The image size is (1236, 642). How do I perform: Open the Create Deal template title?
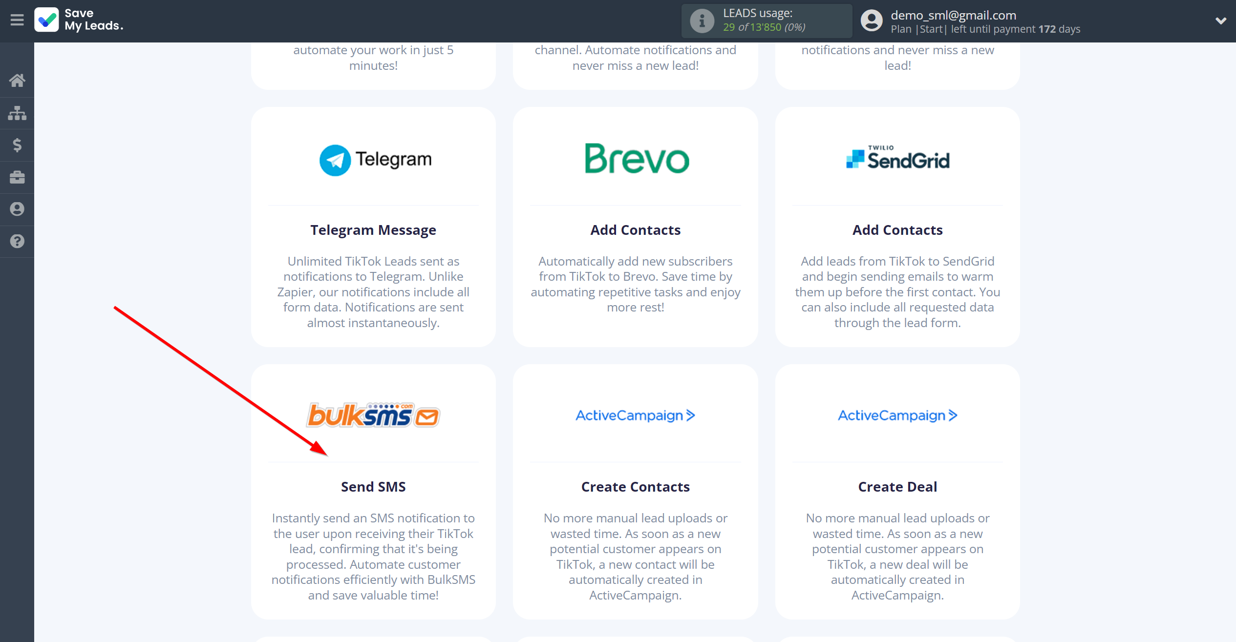click(x=897, y=487)
